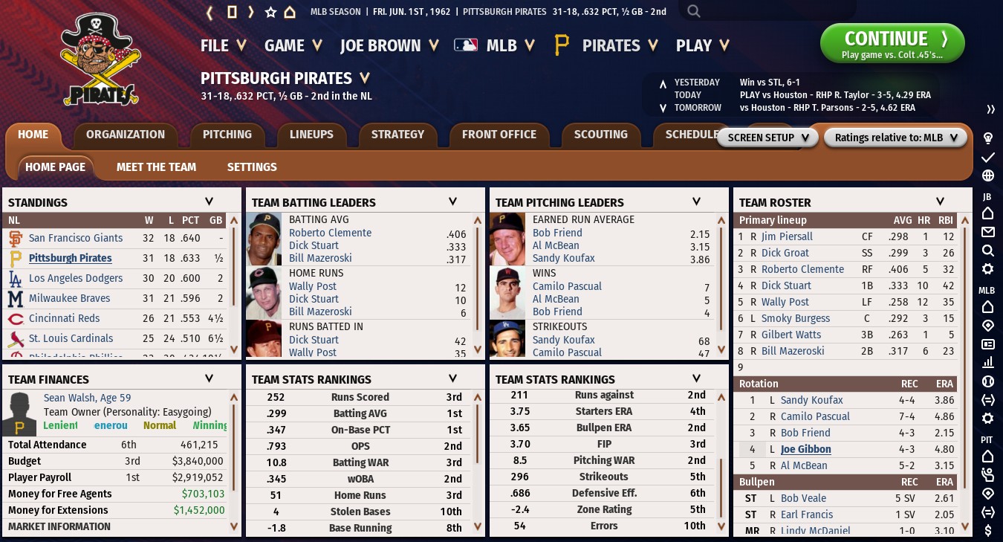Switch to the Pitching tab

pyautogui.click(x=227, y=135)
